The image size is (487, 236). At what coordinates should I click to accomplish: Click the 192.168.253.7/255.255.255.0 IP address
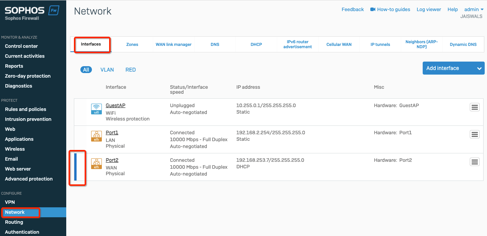click(270, 160)
